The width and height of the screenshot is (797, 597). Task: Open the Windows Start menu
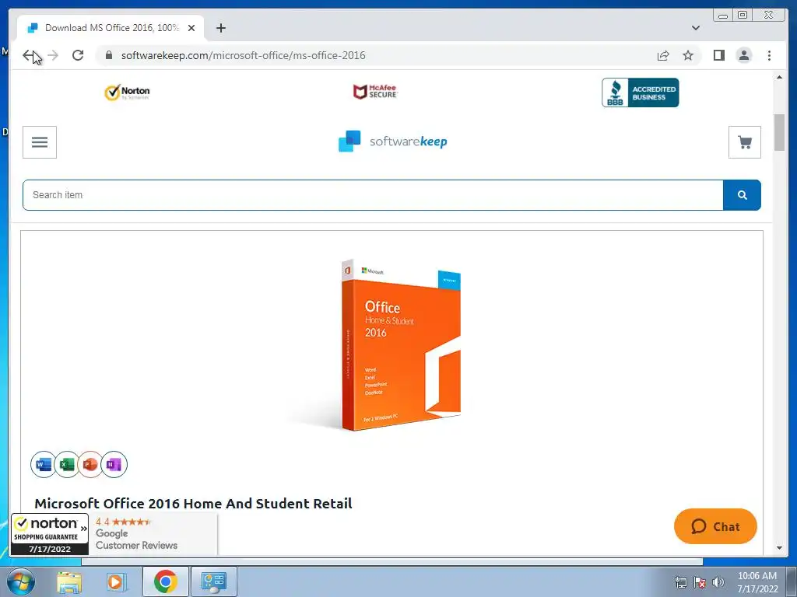click(x=21, y=581)
